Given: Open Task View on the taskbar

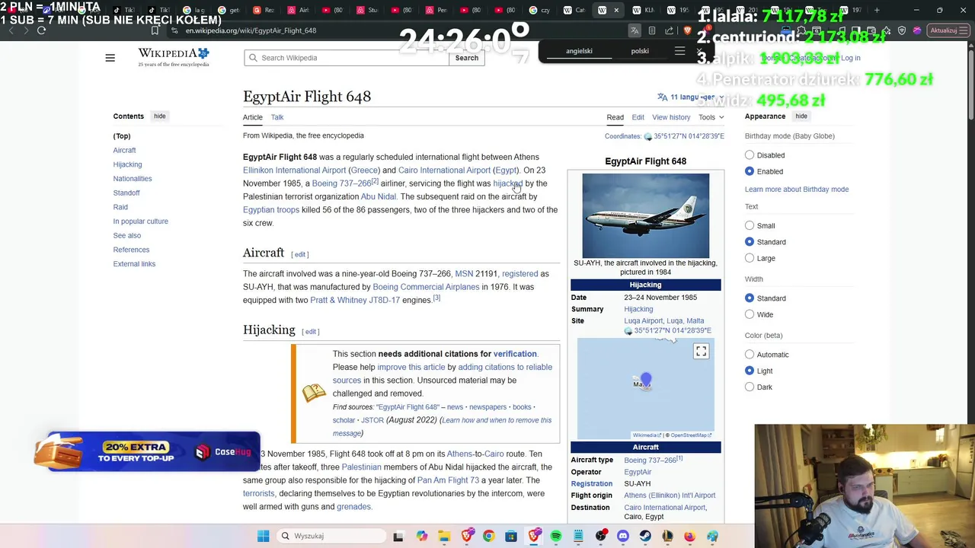Looking at the screenshot, I should (x=398, y=536).
